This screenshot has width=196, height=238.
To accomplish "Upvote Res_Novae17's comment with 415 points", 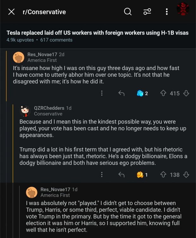I will click(163, 93).
